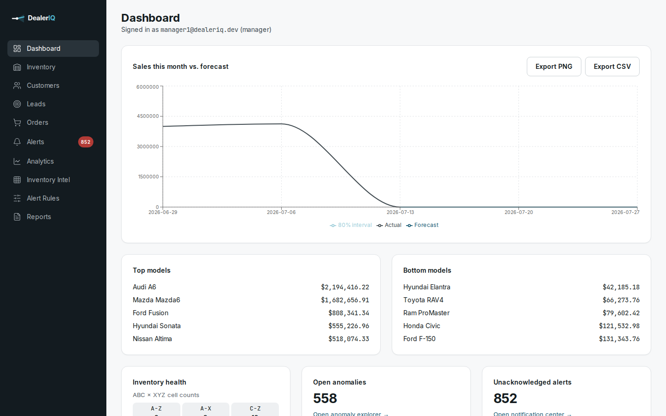Click the Customers people icon
This screenshot has height=416, width=666.
pos(17,86)
